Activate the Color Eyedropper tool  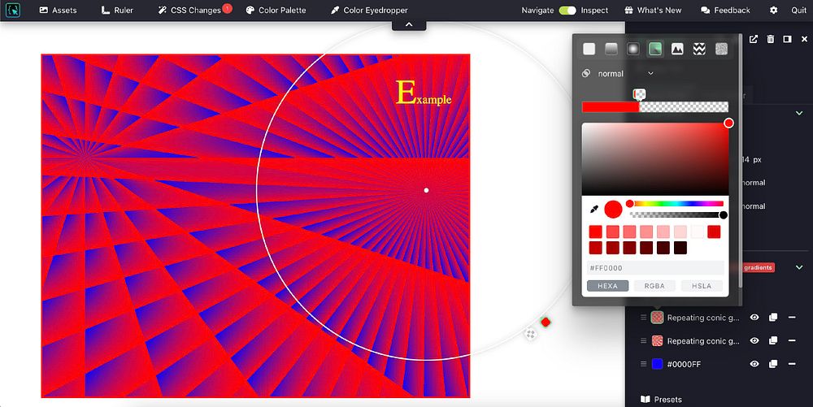[368, 10]
